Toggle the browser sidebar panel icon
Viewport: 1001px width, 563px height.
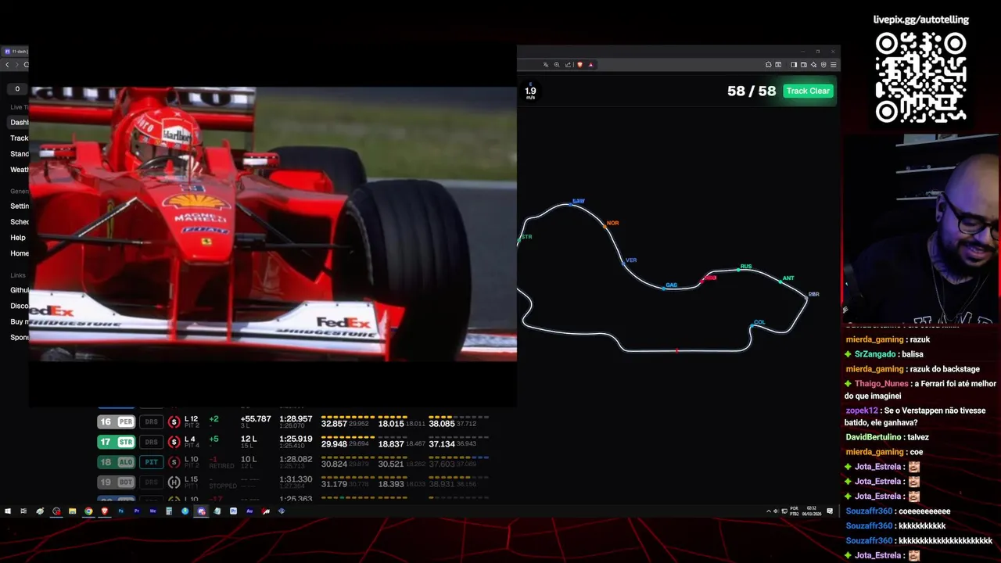[x=793, y=65]
